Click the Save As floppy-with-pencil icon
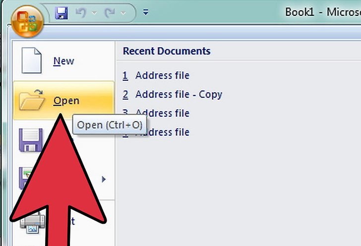The image size is (361, 246). [25, 178]
